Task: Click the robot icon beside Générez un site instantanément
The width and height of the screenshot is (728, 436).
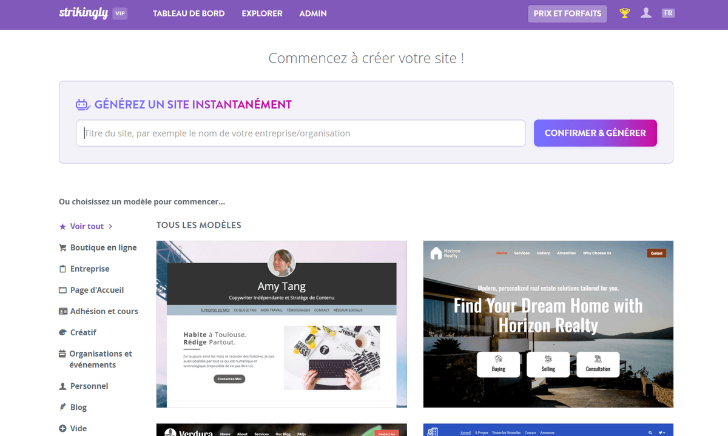Action: 82,104
